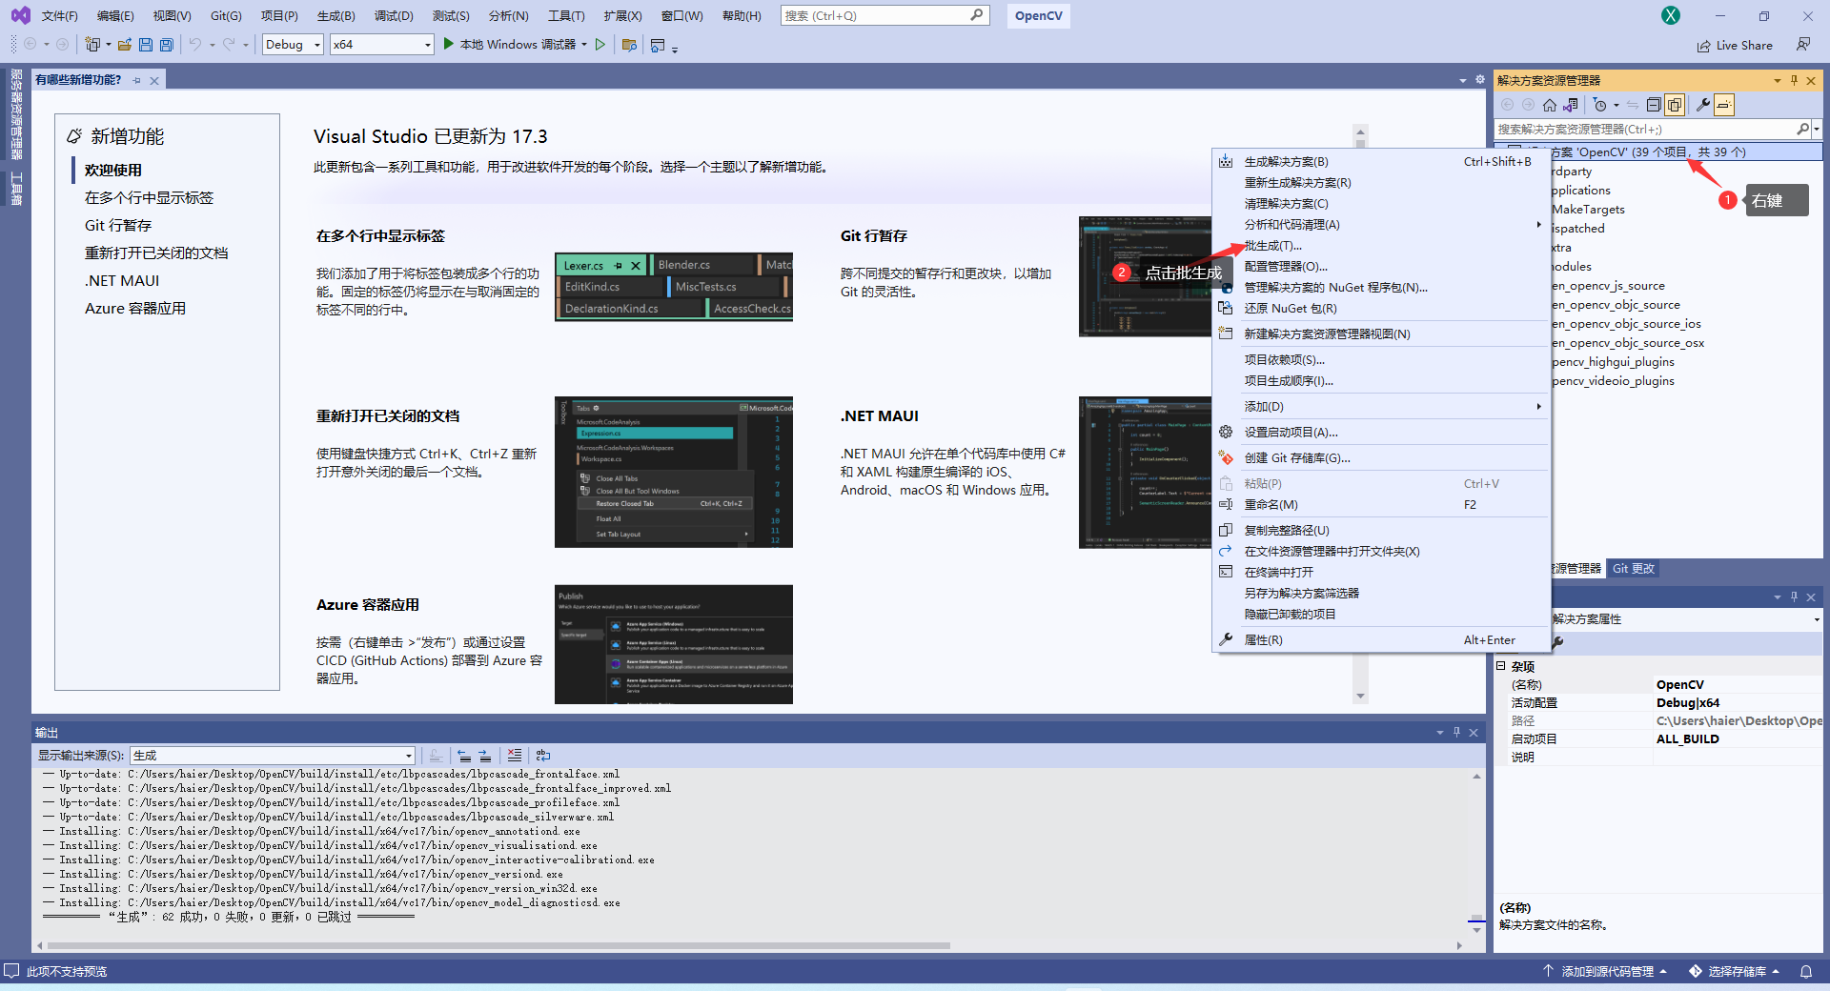Click 添加到源代码管理 in the status bar
1830x991 pixels.
(x=1606, y=971)
